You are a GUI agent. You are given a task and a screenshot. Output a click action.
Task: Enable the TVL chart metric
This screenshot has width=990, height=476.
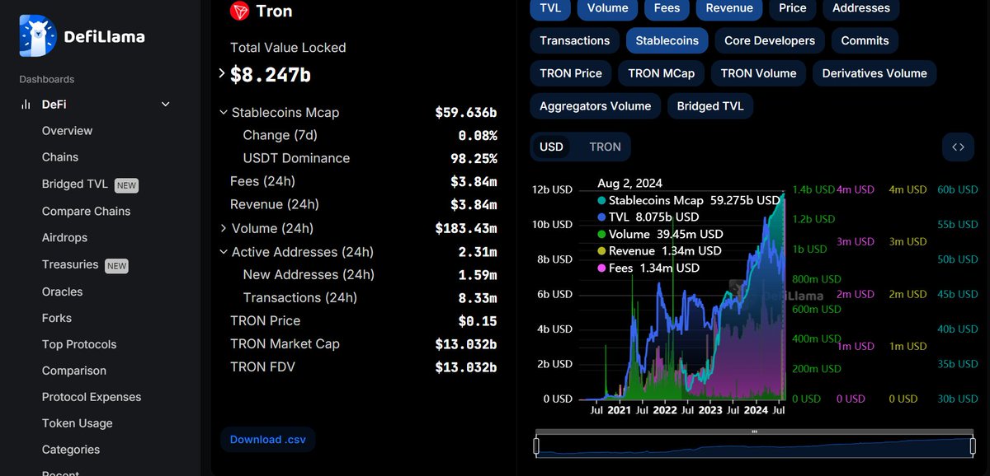click(x=549, y=8)
